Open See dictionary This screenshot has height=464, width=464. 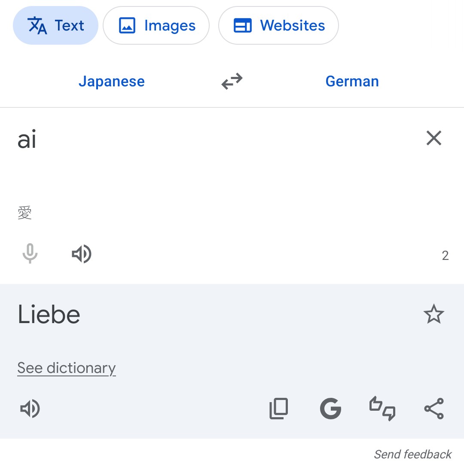click(x=66, y=368)
